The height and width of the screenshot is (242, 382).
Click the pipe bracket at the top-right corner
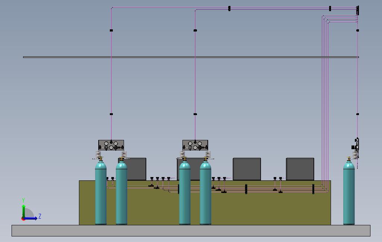pyautogui.click(x=358, y=10)
